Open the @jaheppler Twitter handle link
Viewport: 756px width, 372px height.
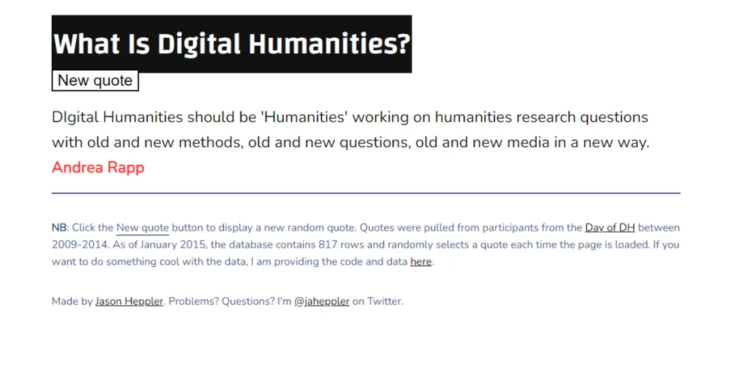coord(321,301)
